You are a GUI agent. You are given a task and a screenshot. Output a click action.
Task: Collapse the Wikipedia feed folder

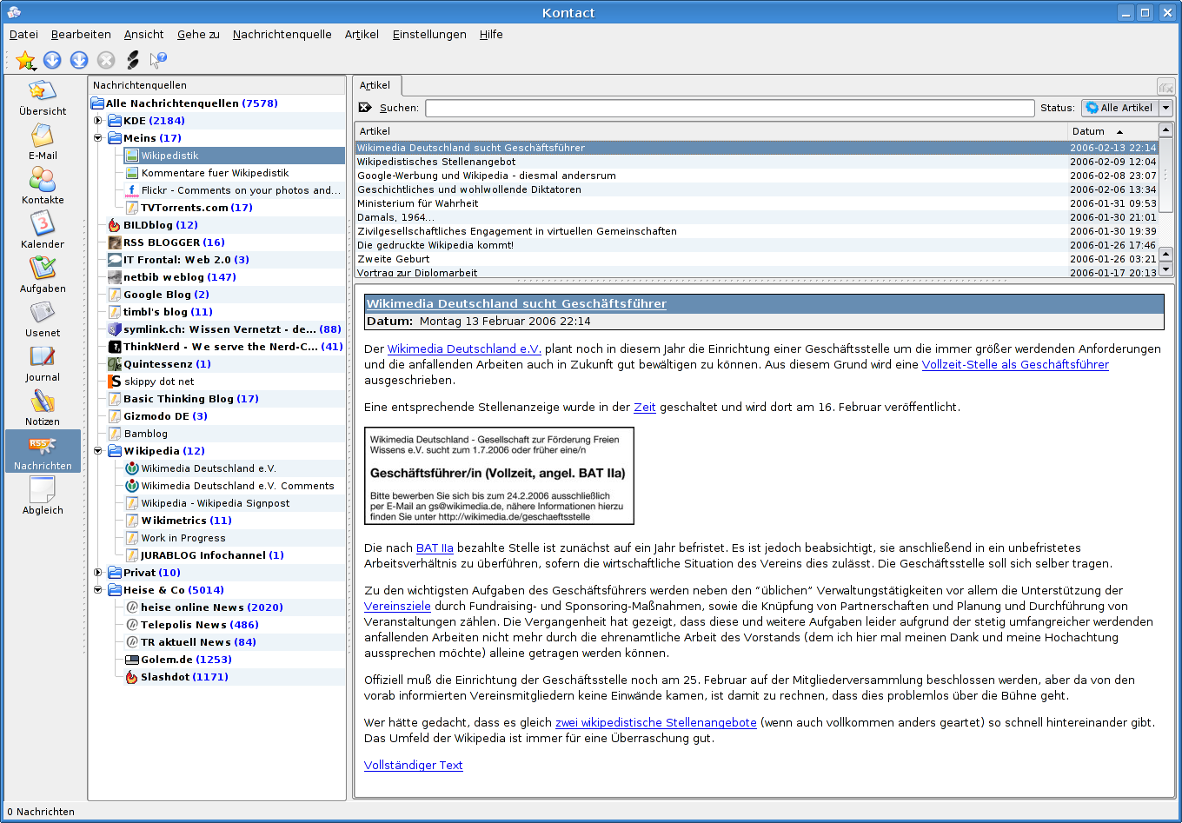[x=98, y=451]
